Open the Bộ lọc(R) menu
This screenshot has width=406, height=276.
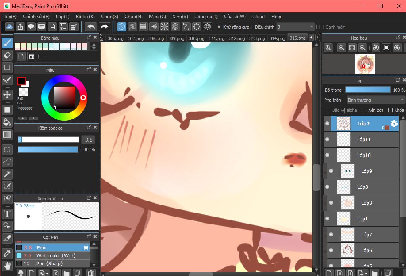85,17
